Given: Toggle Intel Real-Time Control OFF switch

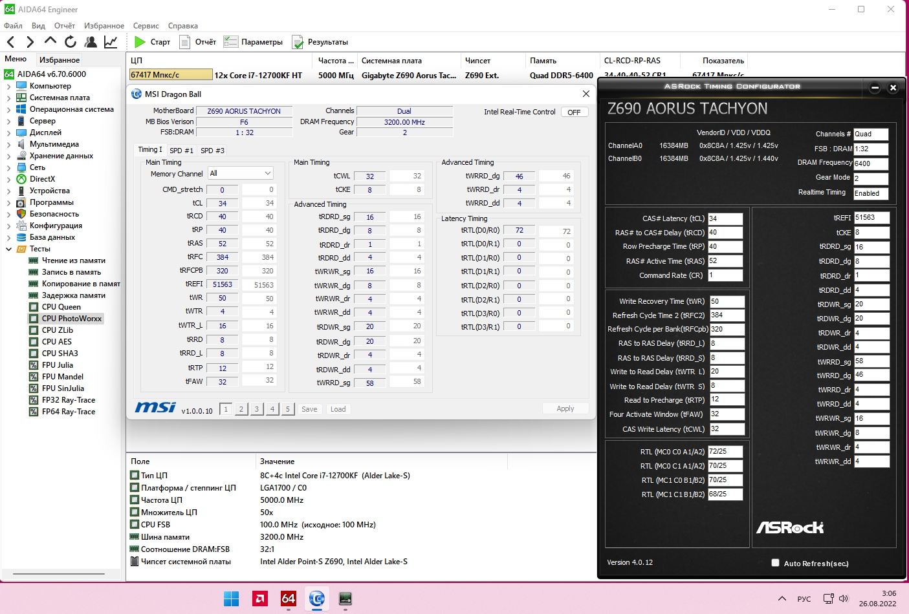Looking at the screenshot, I should click(575, 112).
